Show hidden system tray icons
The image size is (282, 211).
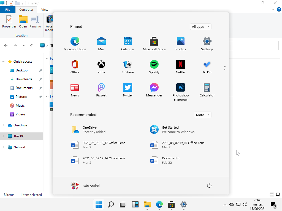coord(225,204)
